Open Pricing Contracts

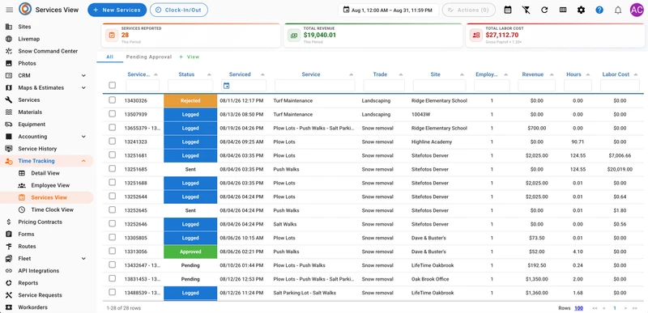[x=40, y=222]
